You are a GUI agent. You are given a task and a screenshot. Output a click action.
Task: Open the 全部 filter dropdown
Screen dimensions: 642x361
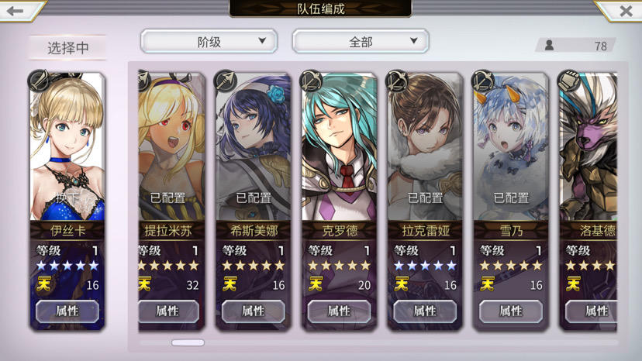361,41
